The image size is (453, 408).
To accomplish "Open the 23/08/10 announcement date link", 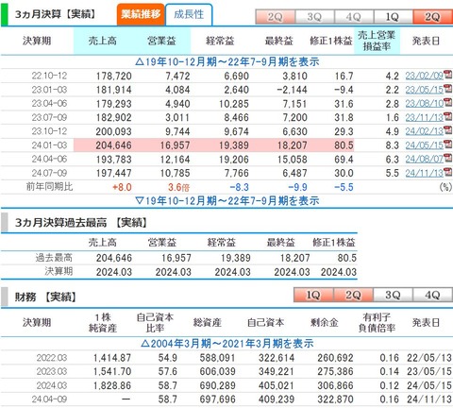I will pyautogui.click(x=424, y=104).
